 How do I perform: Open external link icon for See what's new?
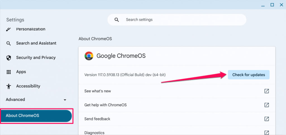pyautogui.click(x=267, y=91)
